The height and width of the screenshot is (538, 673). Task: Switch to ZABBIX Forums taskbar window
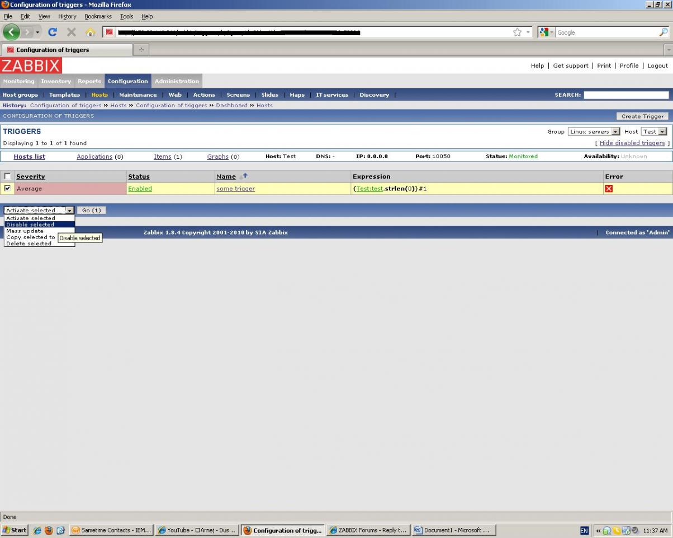tap(368, 530)
